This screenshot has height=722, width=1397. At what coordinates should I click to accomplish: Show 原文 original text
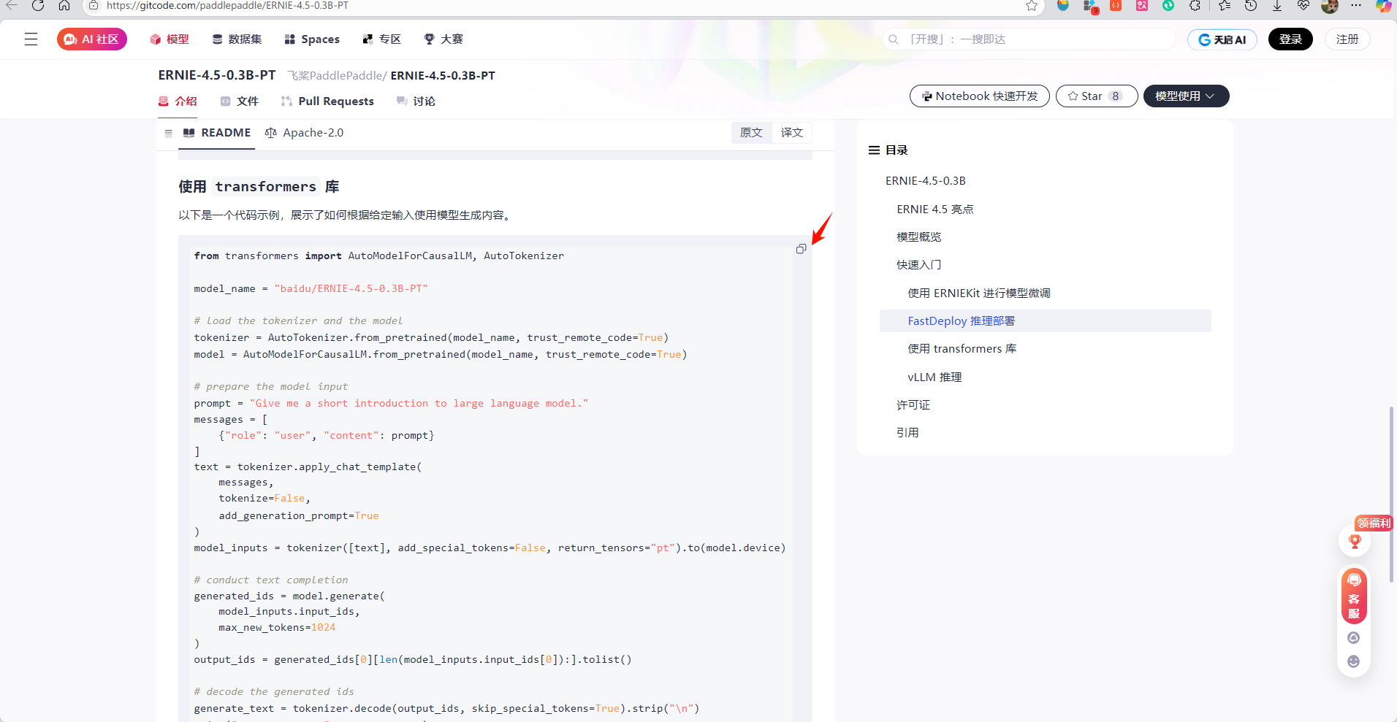click(751, 133)
